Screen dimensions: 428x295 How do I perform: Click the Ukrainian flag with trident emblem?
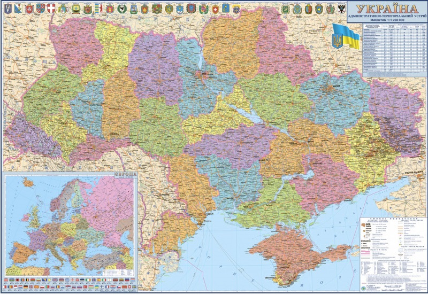click(345, 37)
